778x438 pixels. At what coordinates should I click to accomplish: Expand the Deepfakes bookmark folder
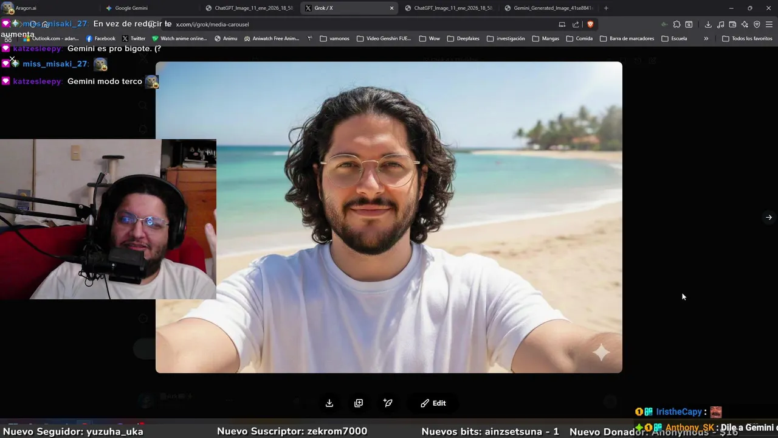(463, 38)
